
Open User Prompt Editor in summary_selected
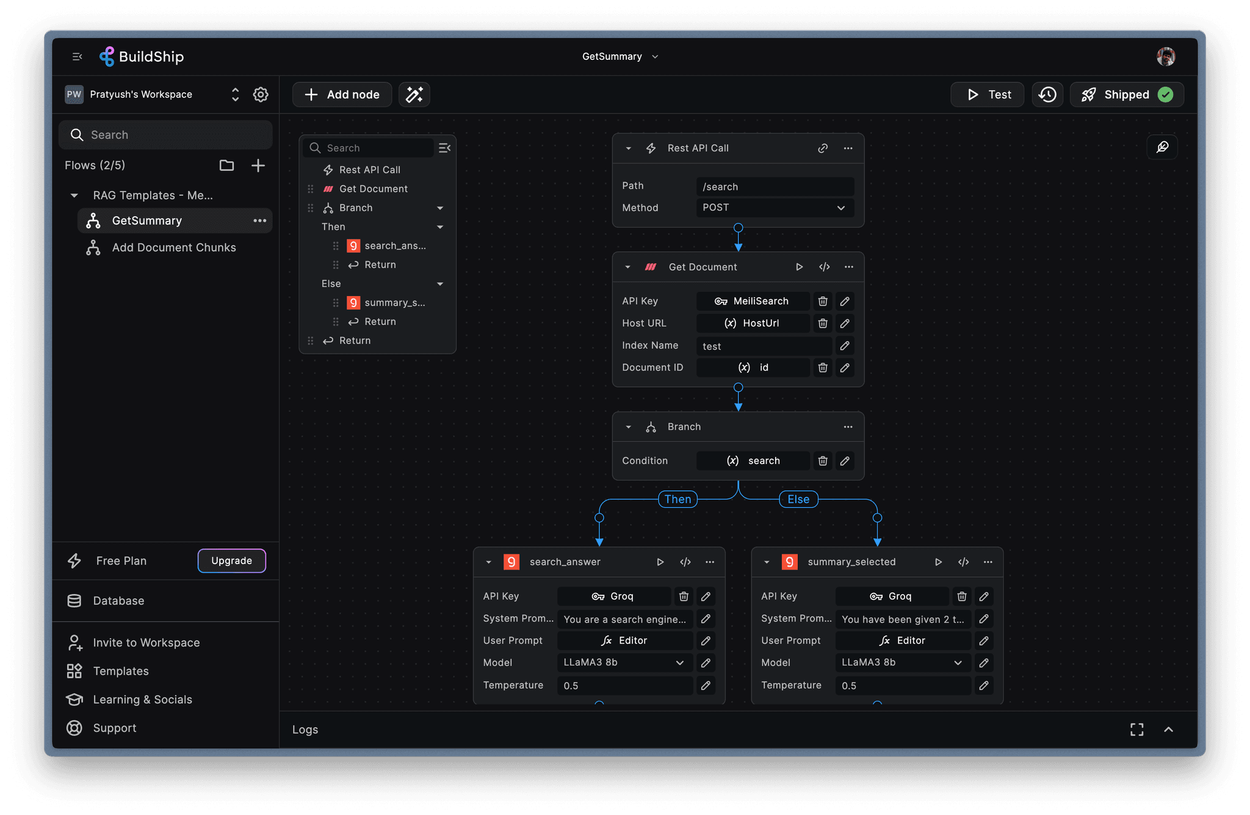tap(903, 640)
